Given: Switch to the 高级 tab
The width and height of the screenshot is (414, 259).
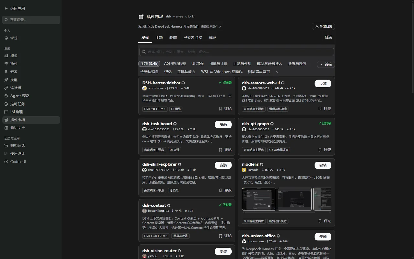Looking at the screenshot, I should (212, 38).
